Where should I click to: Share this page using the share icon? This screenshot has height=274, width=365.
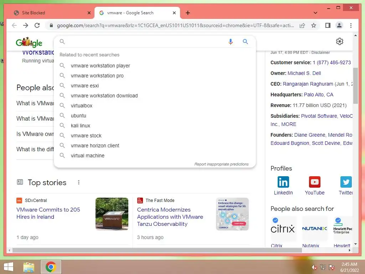pyautogui.click(x=302, y=25)
